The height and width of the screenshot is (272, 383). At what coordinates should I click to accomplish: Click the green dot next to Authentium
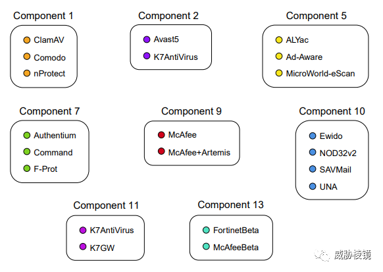pyautogui.click(x=27, y=135)
